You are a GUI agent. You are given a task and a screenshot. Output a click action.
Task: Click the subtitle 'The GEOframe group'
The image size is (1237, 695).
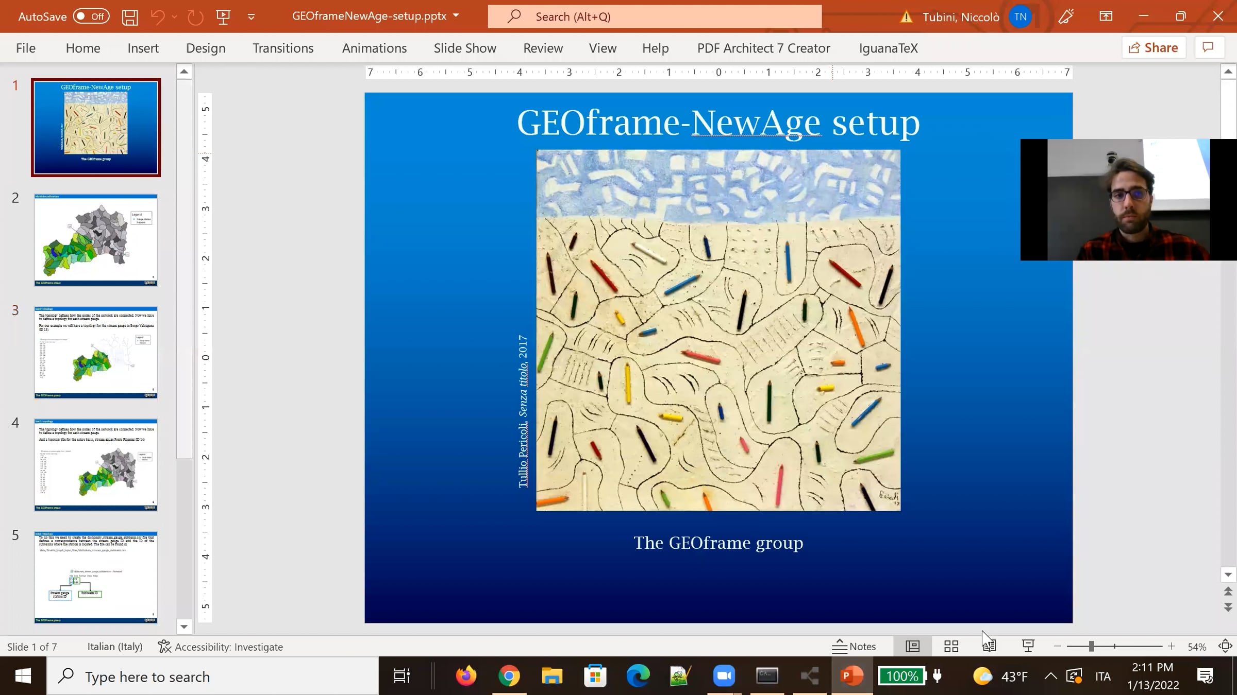[x=718, y=543]
